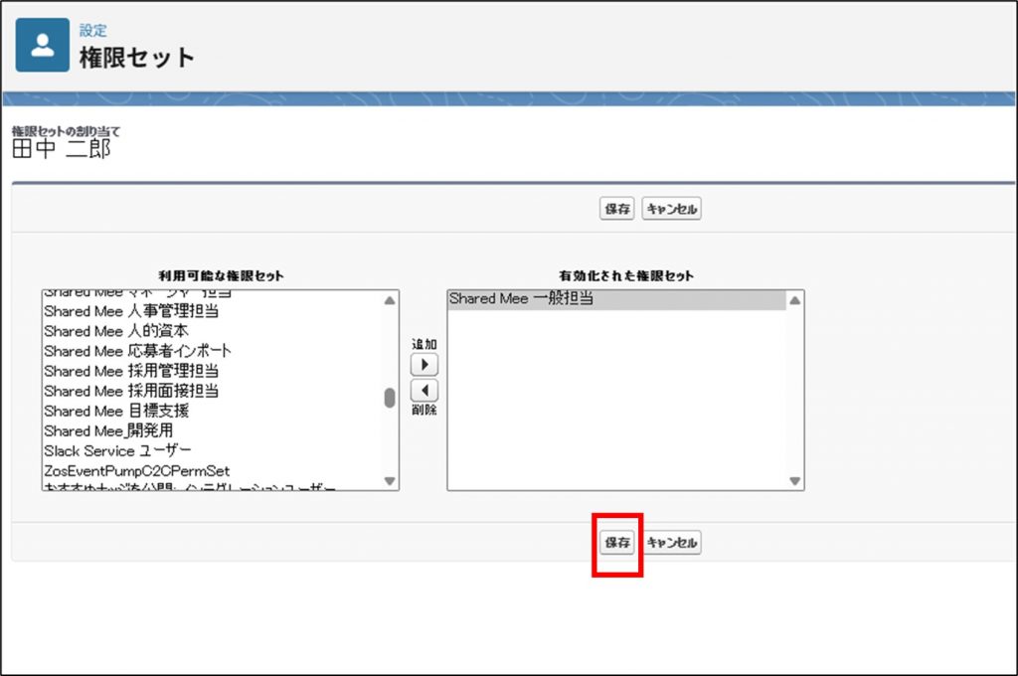The width and height of the screenshot is (1018, 676).
Task: Select Slack Service ユーザー in available list
Action: pos(116,450)
